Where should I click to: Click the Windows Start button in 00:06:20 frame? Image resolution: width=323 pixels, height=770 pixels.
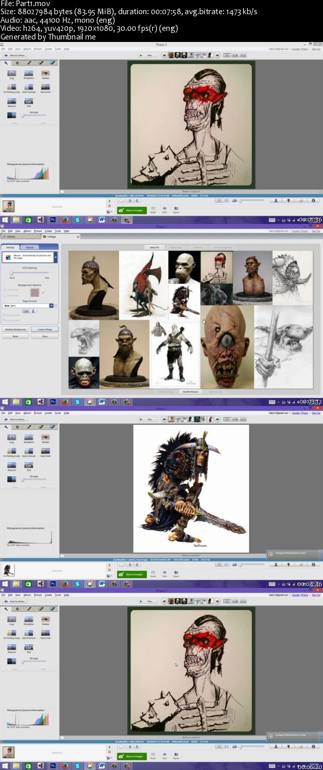[5, 766]
